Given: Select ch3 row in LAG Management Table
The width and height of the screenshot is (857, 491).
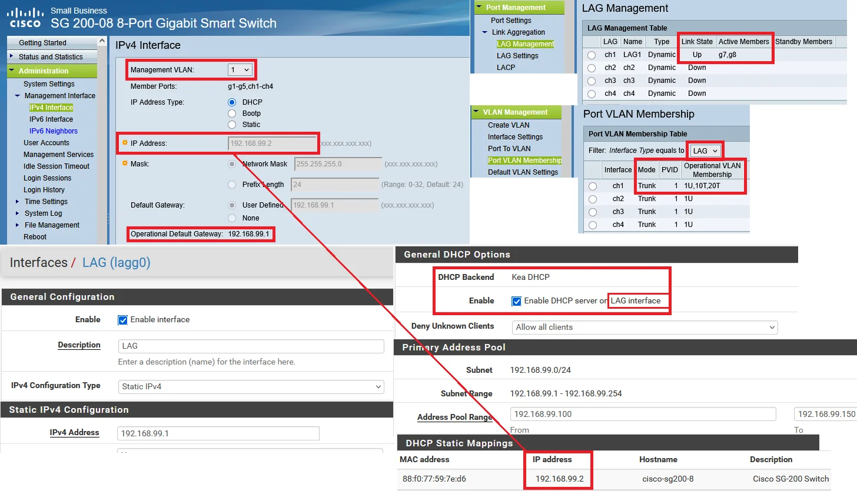Looking at the screenshot, I should point(592,81).
